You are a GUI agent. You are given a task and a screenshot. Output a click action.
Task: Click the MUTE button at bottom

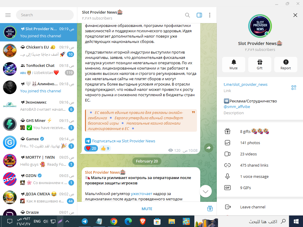point(147,209)
